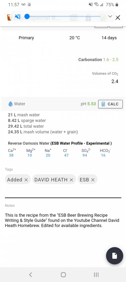Remove the ESB tag
This screenshot has width=126, height=282.
click(x=93, y=180)
